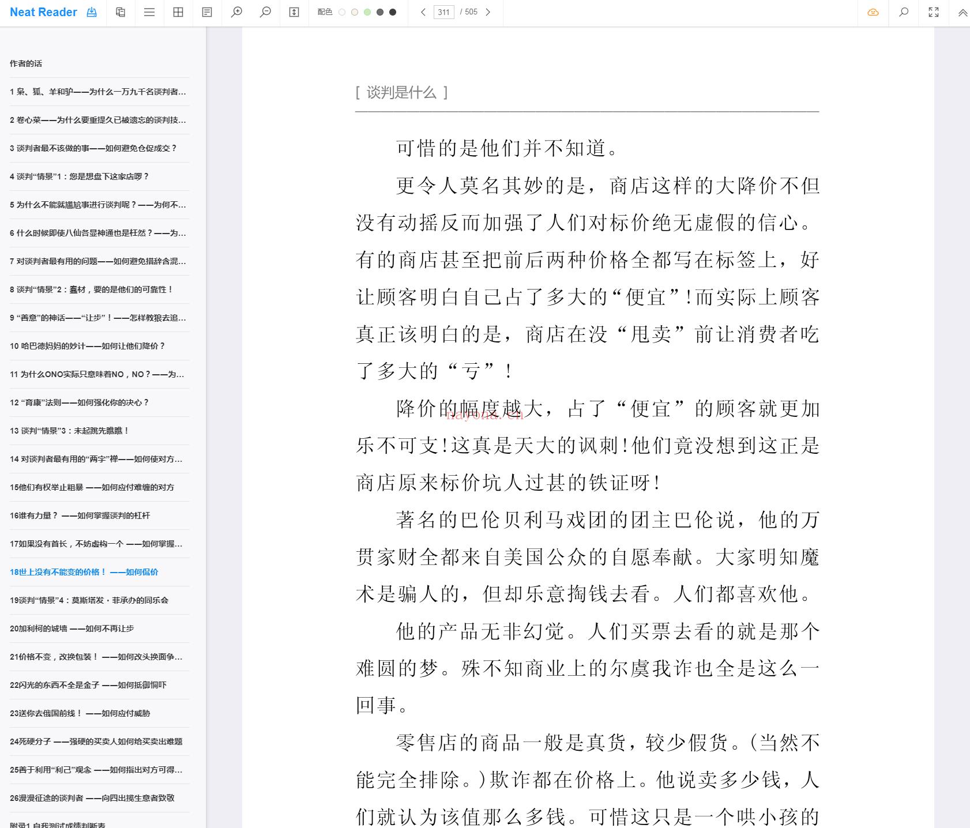Image resolution: width=970 pixels, height=828 pixels.
Task: Select the green color theme swatch
Action: pos(367,12)
